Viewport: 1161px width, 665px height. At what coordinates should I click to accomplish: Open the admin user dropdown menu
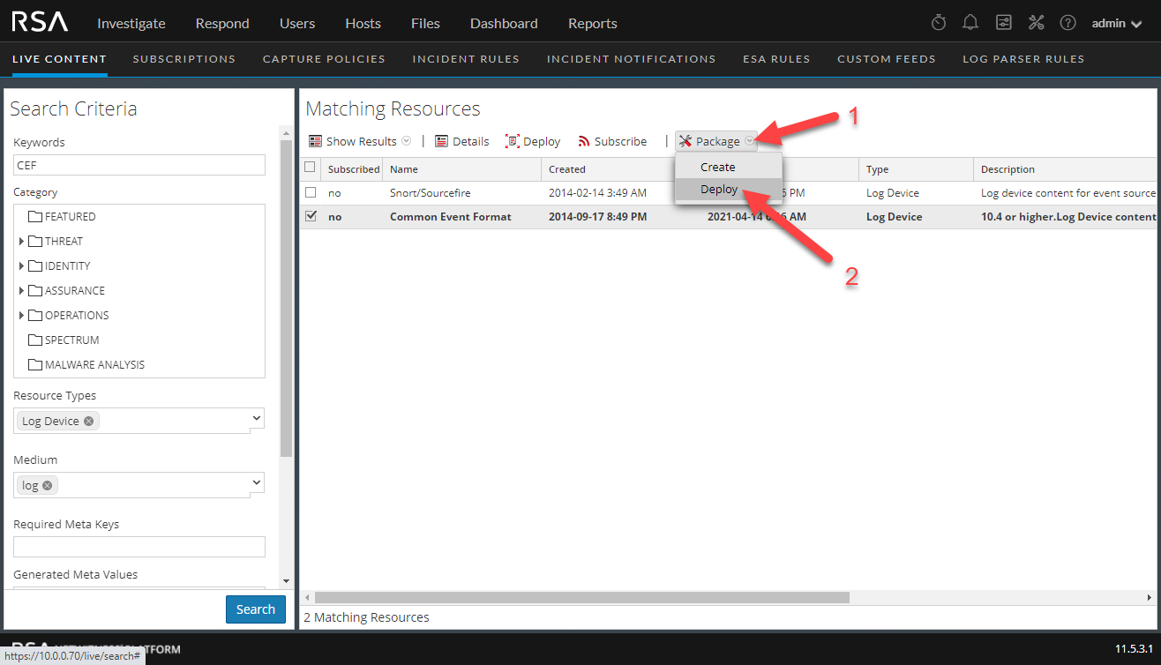(1120, 24)
